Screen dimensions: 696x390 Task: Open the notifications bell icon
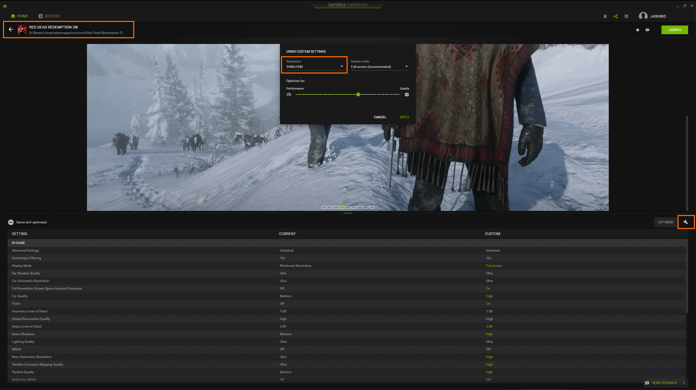[605, 16]
